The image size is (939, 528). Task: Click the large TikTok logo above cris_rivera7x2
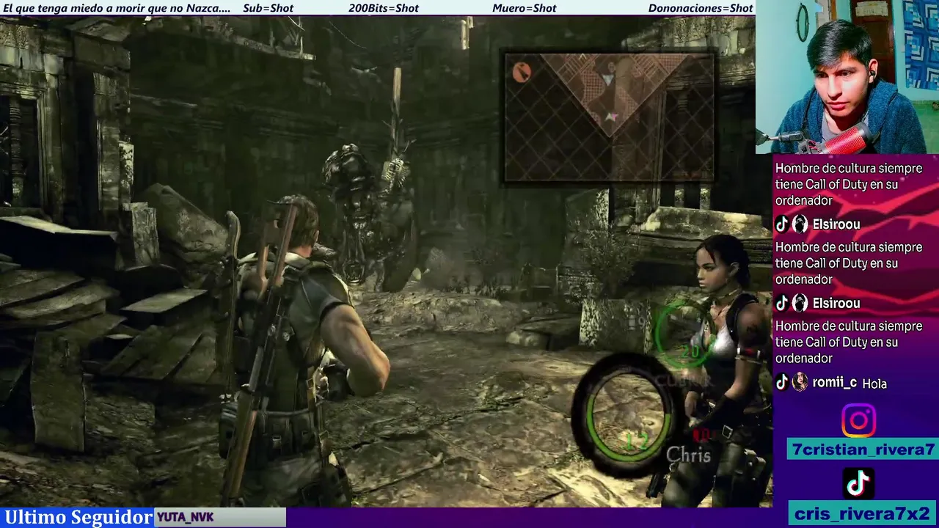point(858,483)
